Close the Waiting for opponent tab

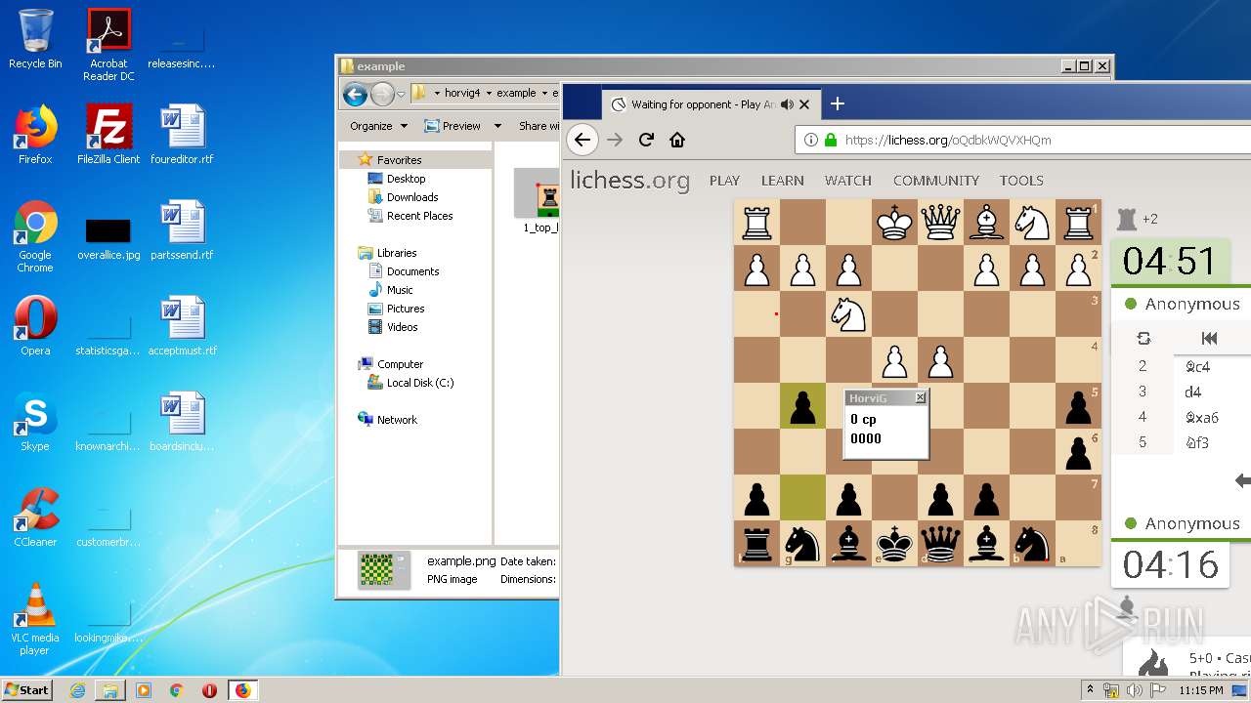tap(804, 104)
